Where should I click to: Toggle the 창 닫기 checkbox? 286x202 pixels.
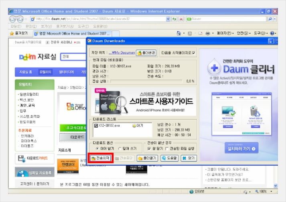coord(149,148)
